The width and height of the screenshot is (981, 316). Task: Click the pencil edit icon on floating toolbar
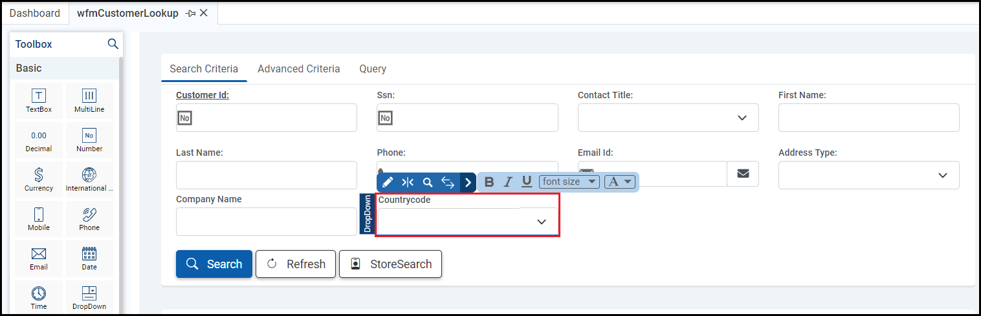click(x=388, y=182)
